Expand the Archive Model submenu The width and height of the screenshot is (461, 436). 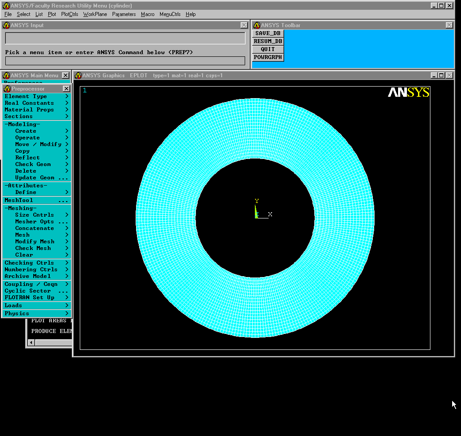(x=36, y=276)
